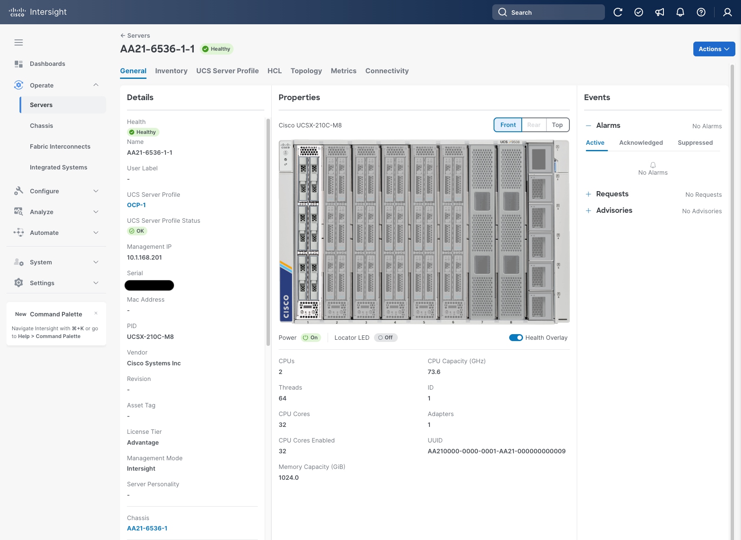
Task: Click the chassis link AA21-6536-1
Action: pyautogui.click(x=147, y=528)
